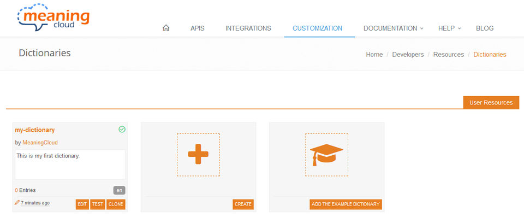Click TEST on my-dictionary

98,204
